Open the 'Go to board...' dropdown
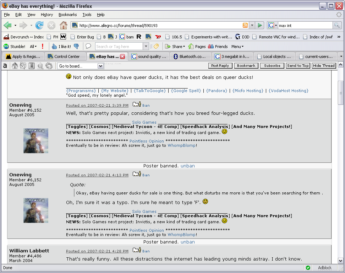 80,66
